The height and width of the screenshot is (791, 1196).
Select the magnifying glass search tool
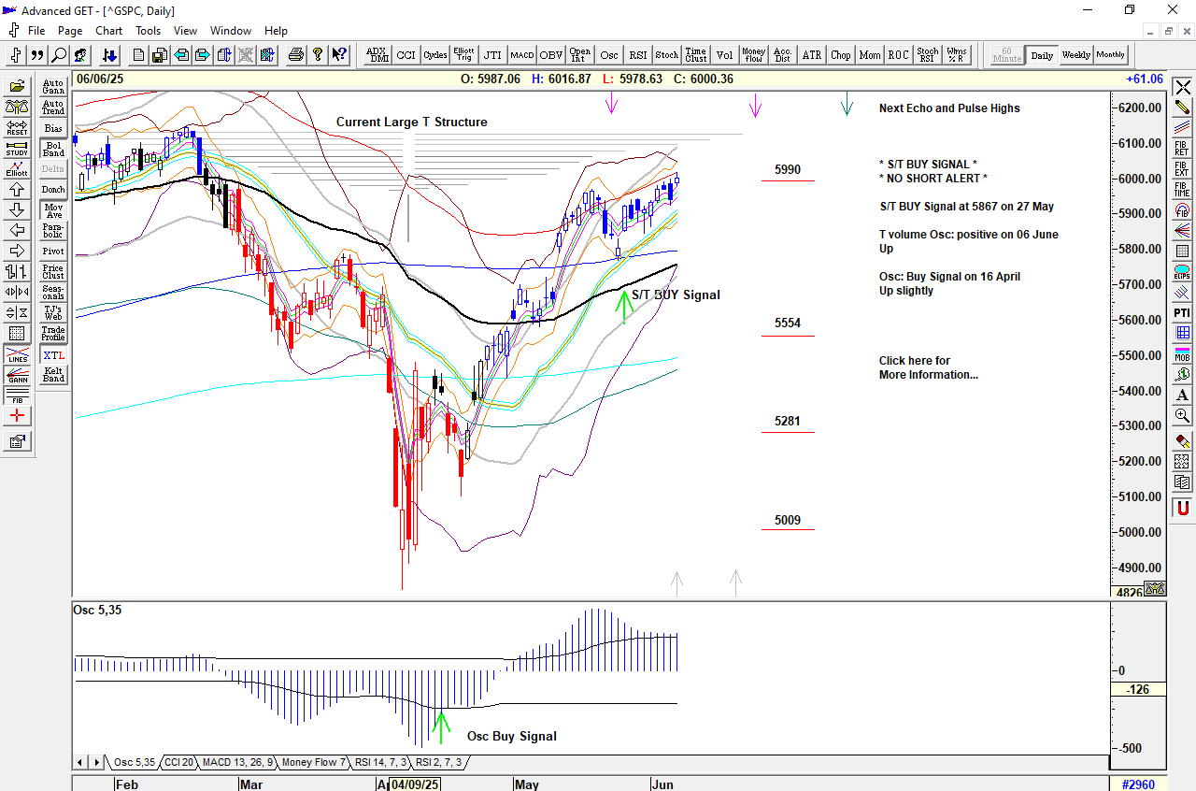click(x=59, y=55)
